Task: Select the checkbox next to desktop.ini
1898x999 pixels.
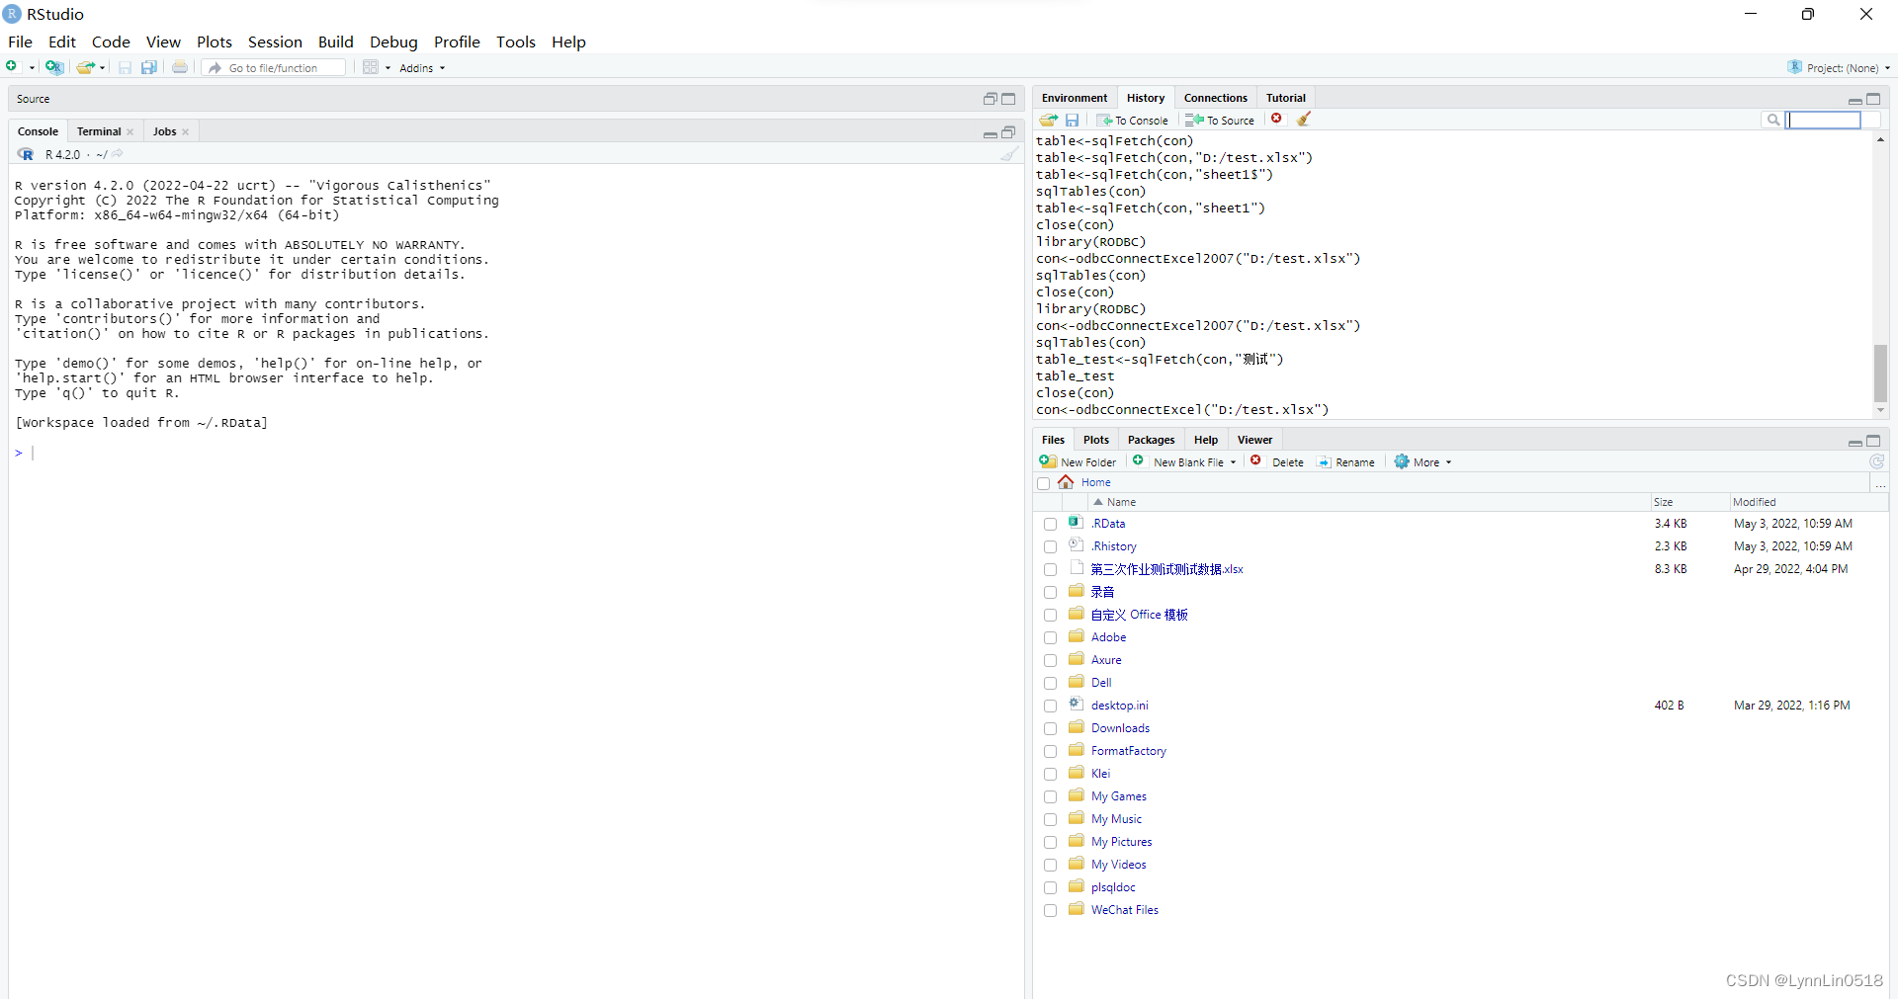Action: (x=1050, y=706)
